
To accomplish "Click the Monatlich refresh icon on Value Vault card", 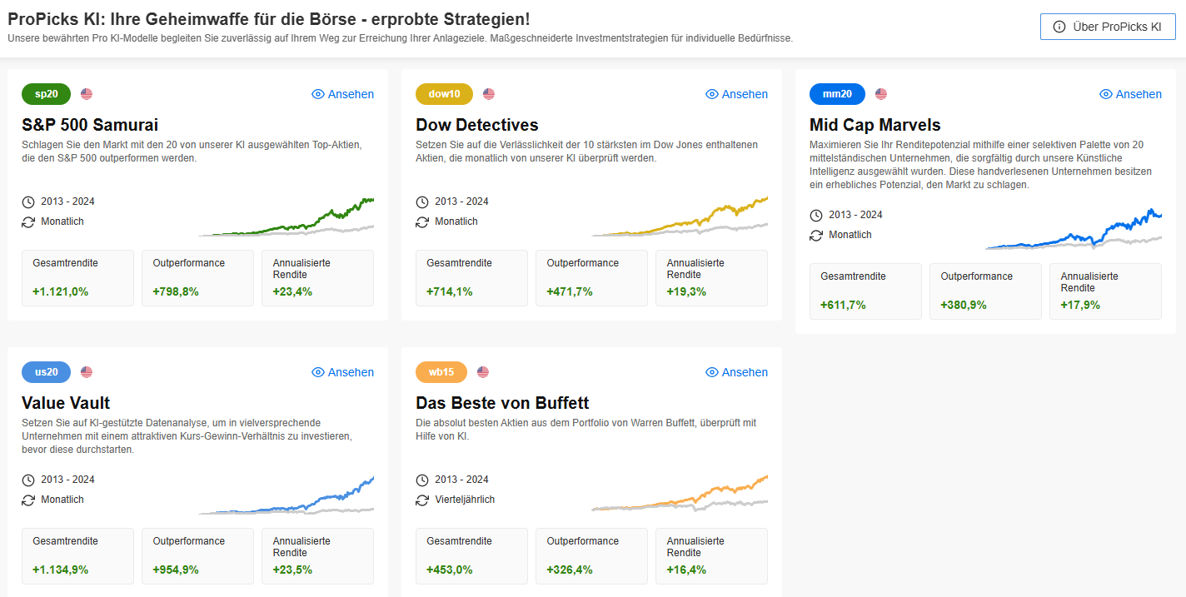I will tap(27, 500).
